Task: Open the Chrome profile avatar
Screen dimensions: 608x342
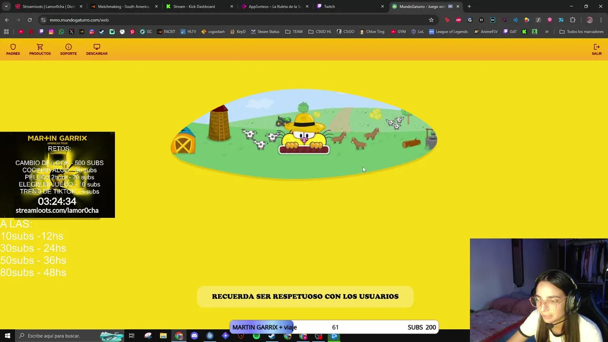Action: [589, 20]
